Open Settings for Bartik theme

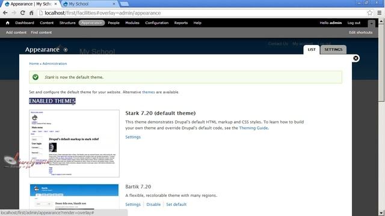click(133, 205)
